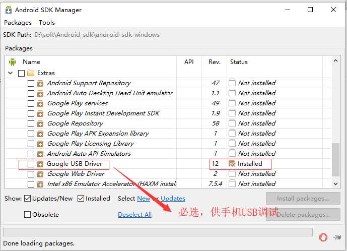The image size is (347, 251).
Task: Click the Updates link
Action: coord(173,198)
